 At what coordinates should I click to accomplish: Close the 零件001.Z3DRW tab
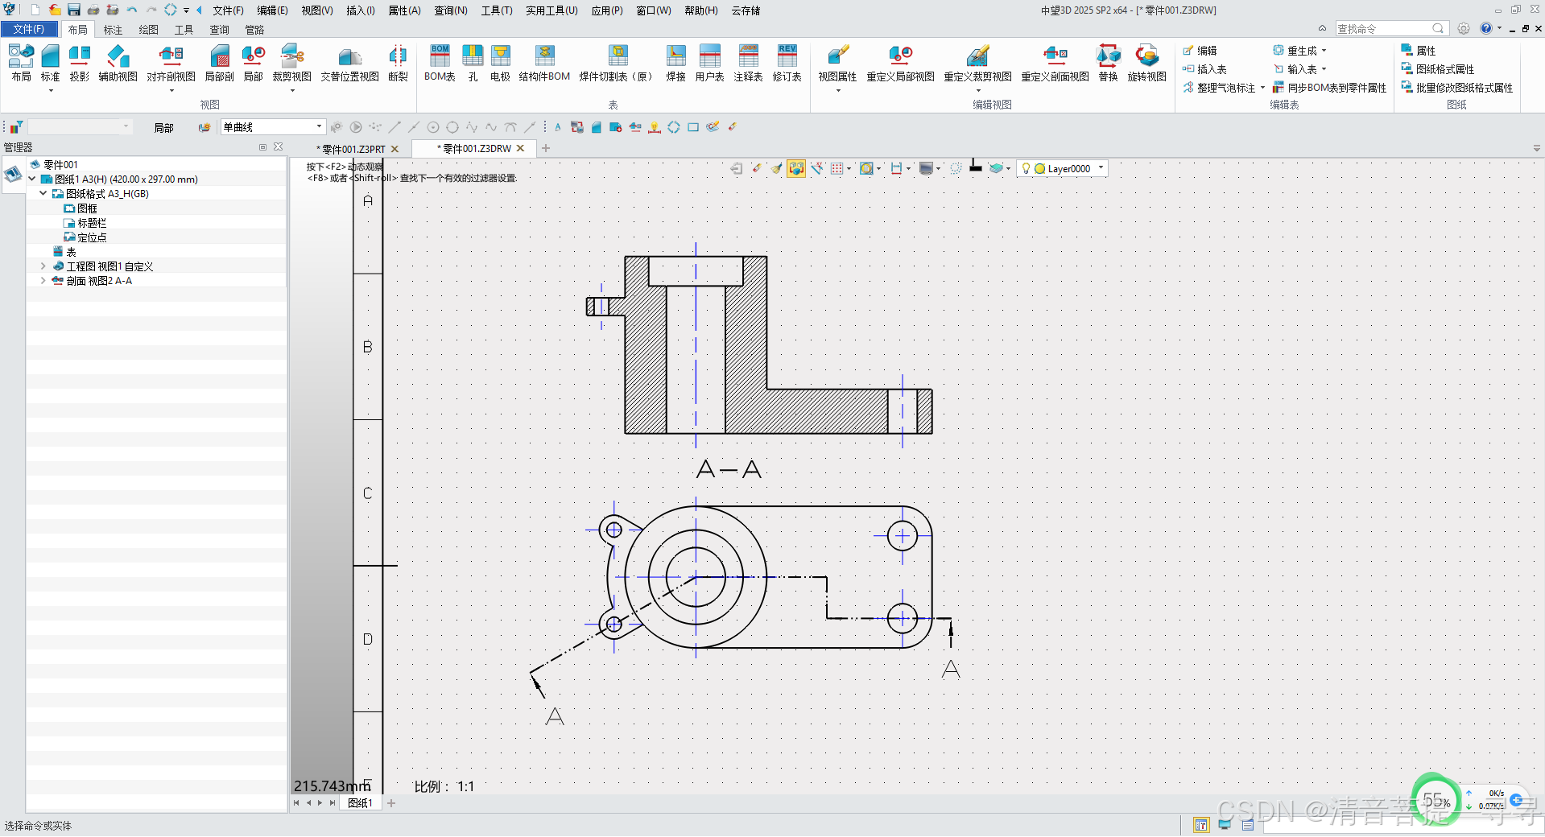520,148
